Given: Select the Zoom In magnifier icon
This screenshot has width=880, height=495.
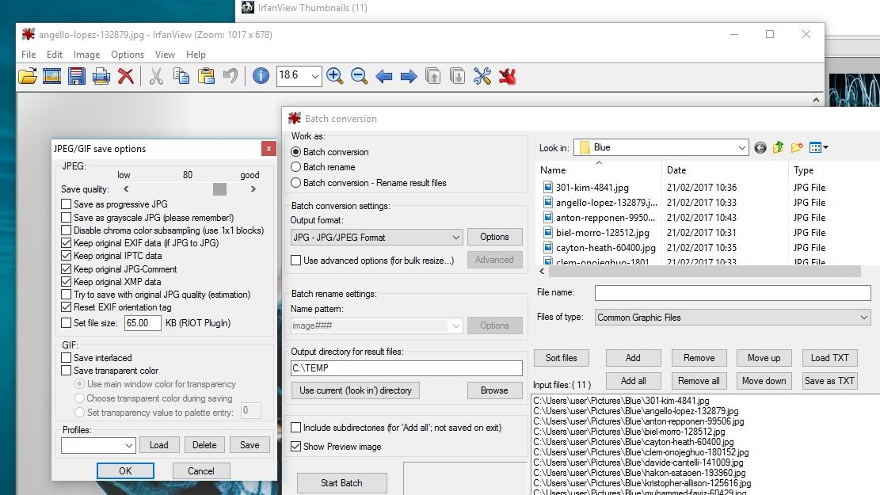Looking at the screenshot, I should [334, 76].
